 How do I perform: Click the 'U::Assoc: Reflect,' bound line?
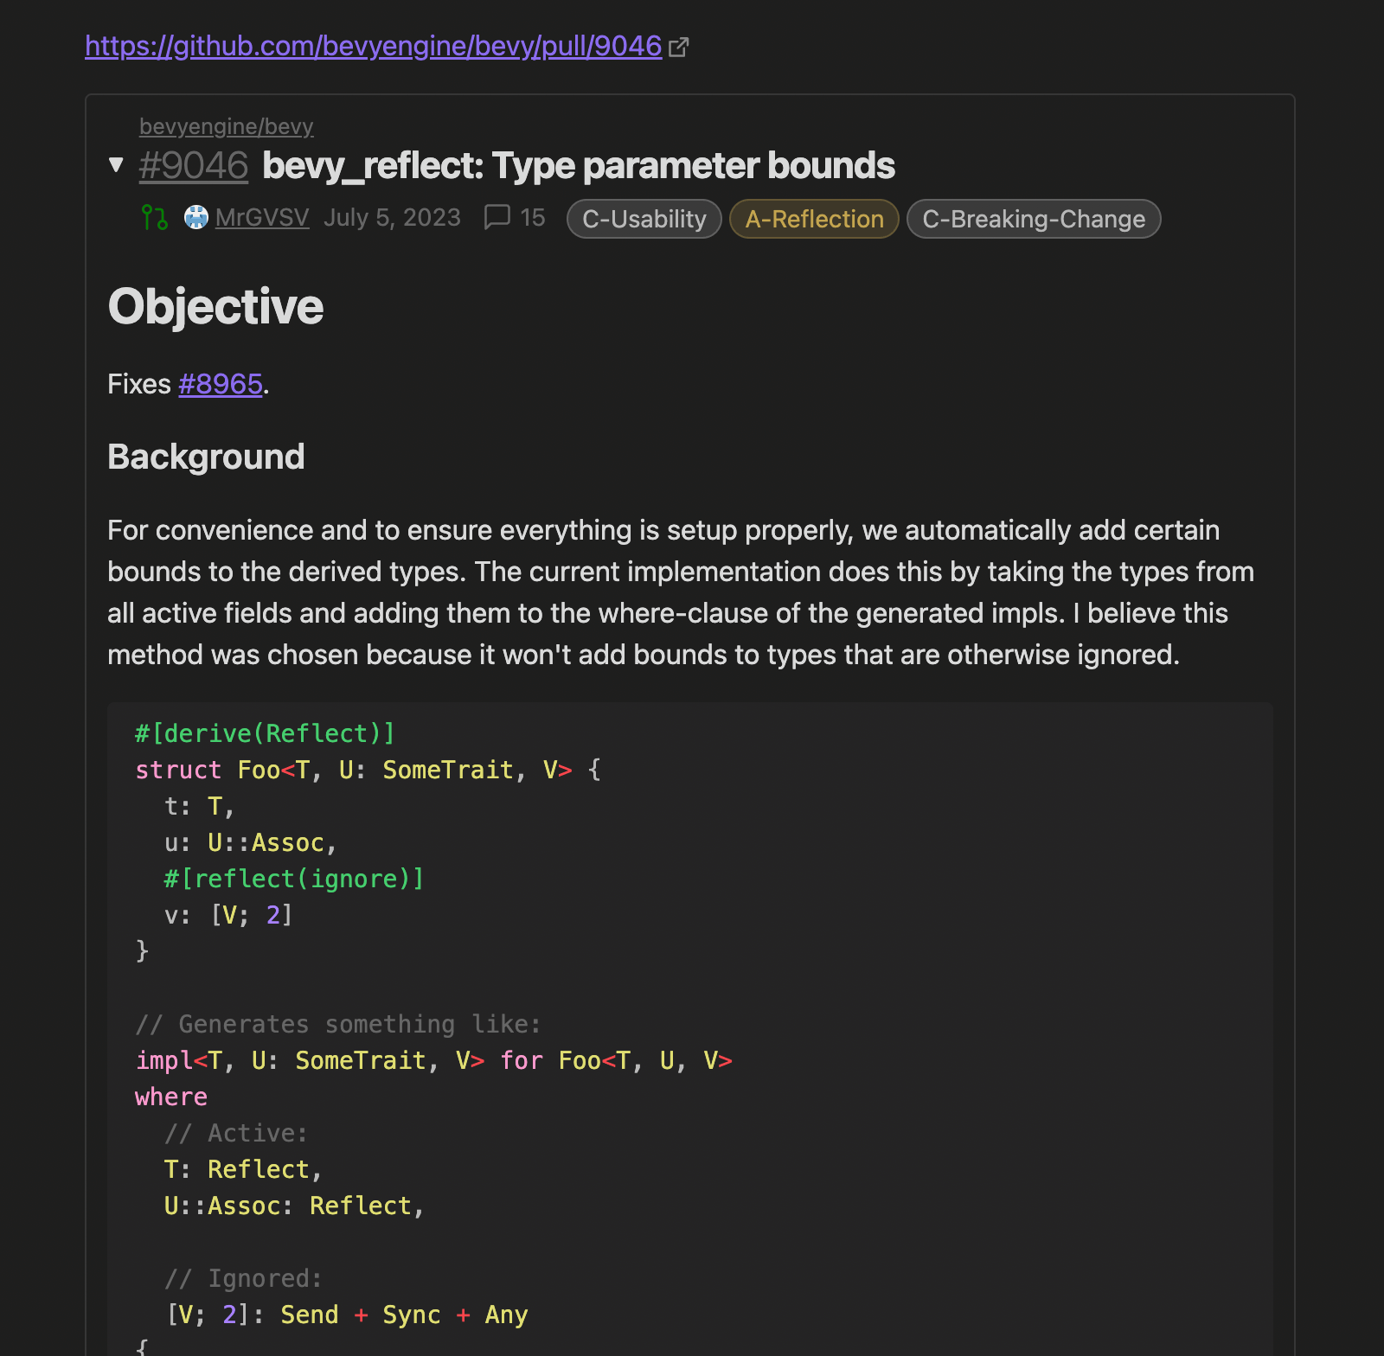[294, 1206]
